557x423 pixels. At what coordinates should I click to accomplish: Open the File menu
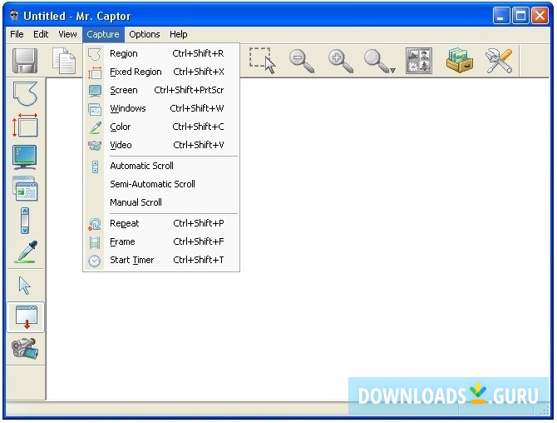[x=17, y=34]
